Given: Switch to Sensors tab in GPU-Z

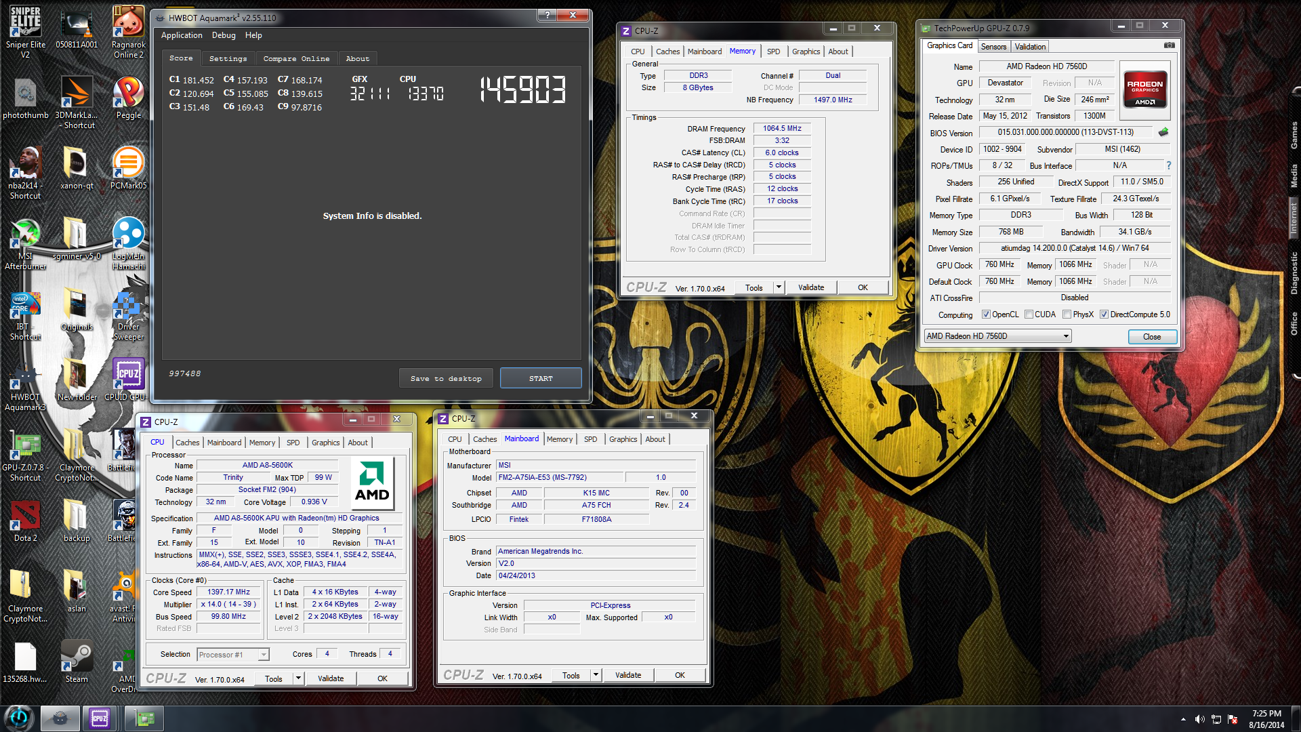Looking at the screenshot, I should [x=993, y=47].
